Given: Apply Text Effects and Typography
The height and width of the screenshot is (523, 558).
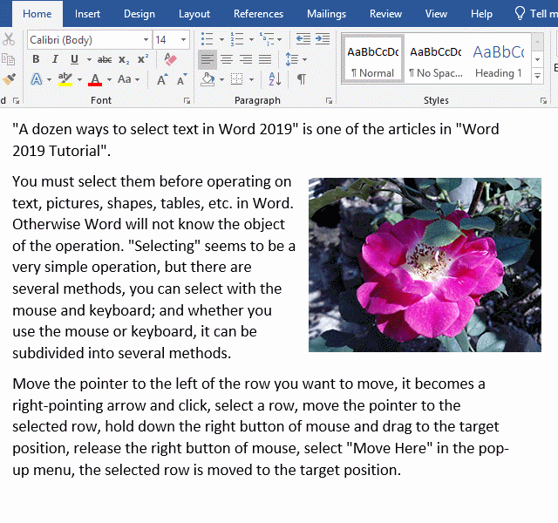Looking at the screenshot, I should tap(37, 79).
